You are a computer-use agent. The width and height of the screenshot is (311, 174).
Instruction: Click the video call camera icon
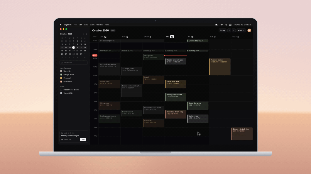(62, 140)
